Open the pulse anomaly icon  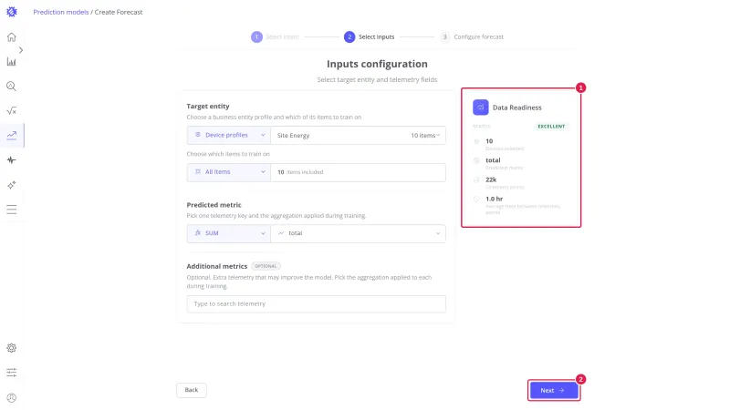pos(12,160)
